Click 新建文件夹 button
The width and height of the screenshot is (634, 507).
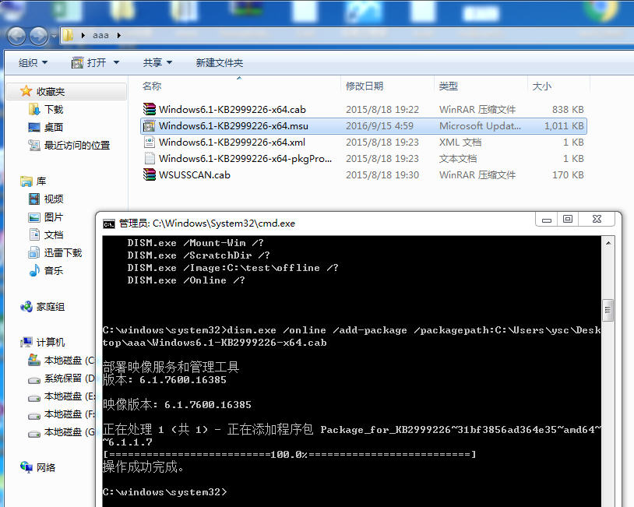click(x=219, y=62)
